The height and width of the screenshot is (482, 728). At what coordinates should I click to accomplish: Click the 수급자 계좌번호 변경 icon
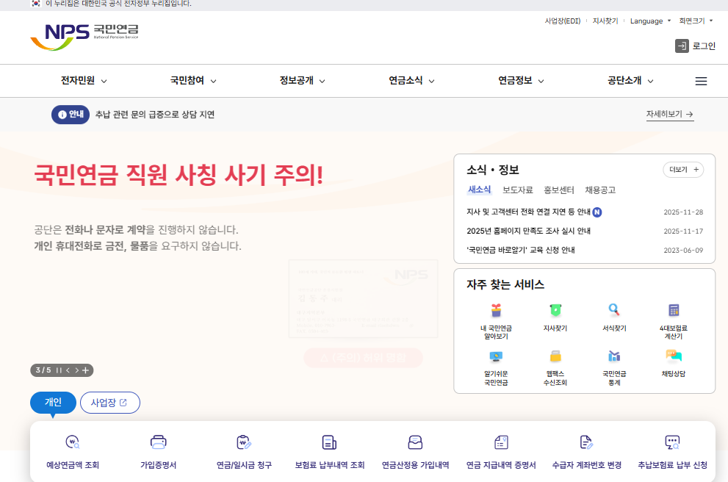[x=586, y=442]
